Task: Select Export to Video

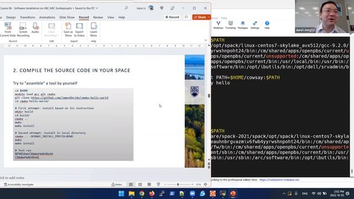Action: pos(79,30)
